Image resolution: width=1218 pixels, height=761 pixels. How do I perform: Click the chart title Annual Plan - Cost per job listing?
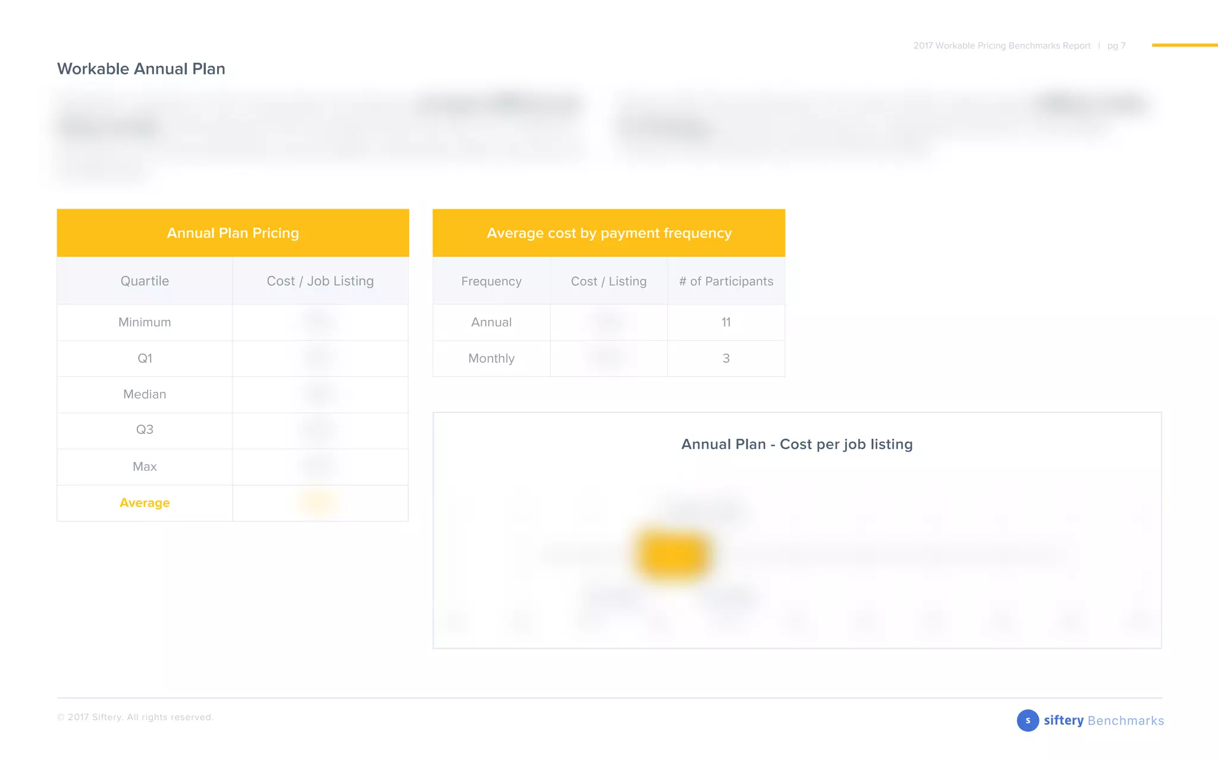tap(796, 444)
